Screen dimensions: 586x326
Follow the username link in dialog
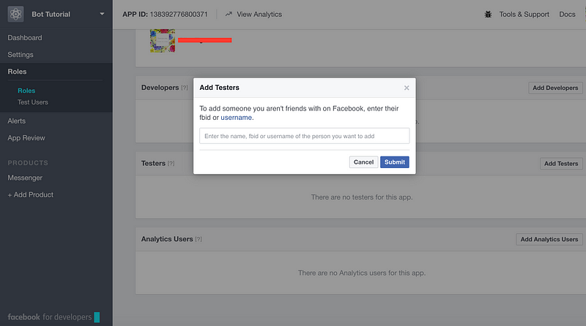[236, 118]
